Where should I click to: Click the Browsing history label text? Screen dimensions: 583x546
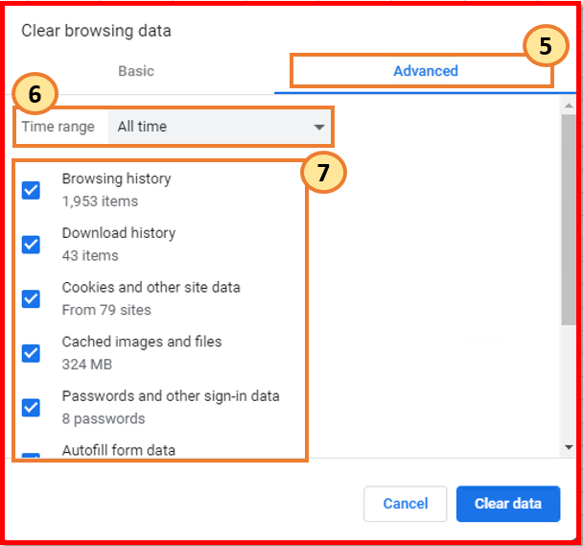click(x=116, y=178)
